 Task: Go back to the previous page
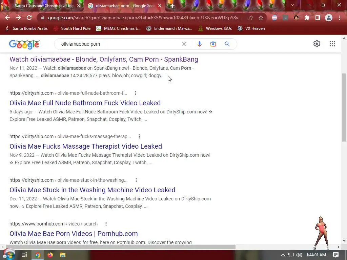7,18
